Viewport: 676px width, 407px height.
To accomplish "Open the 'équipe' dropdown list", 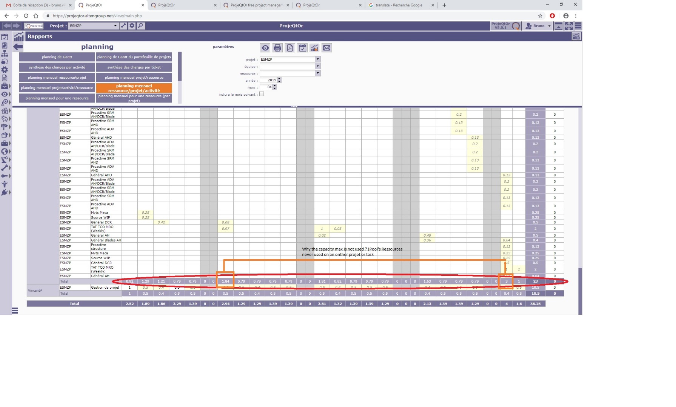I will click(x=317, y=66).
